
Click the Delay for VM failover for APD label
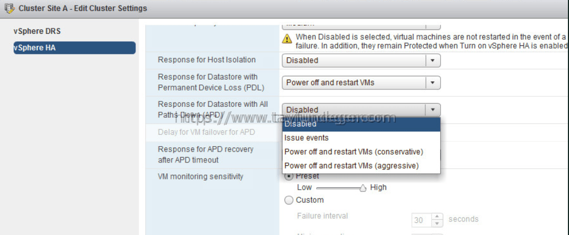click(x=206, y=132)
